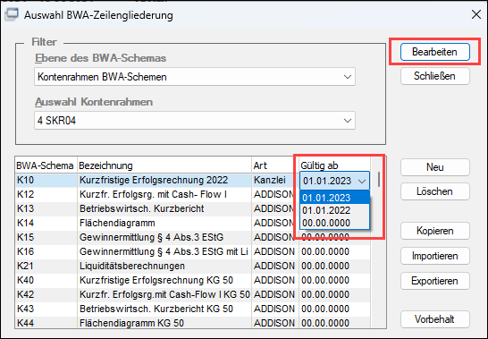
Task: Click 'Betriebswirtsch. Kurzbericht' in row K13
Action: 164,208
